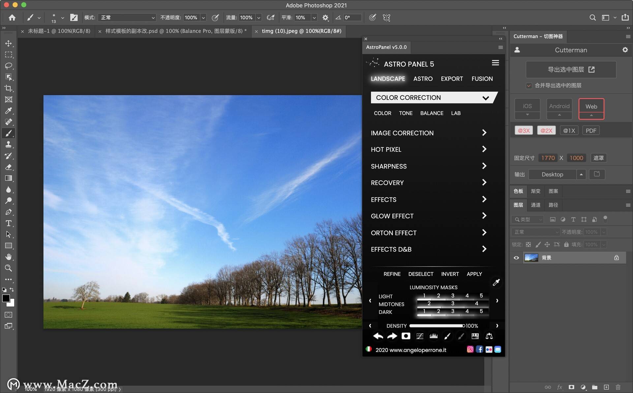Click the AstroPanel undo arrow icon
Viewport: 633px width, 393px height.
pyautogui.click(x=378, y=336)
